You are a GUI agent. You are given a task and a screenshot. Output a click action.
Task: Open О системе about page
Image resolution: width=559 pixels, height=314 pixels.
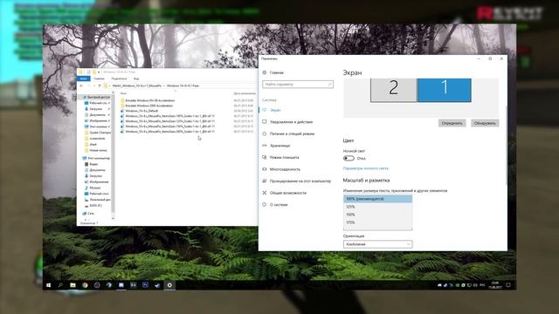(x=275, y=205)
